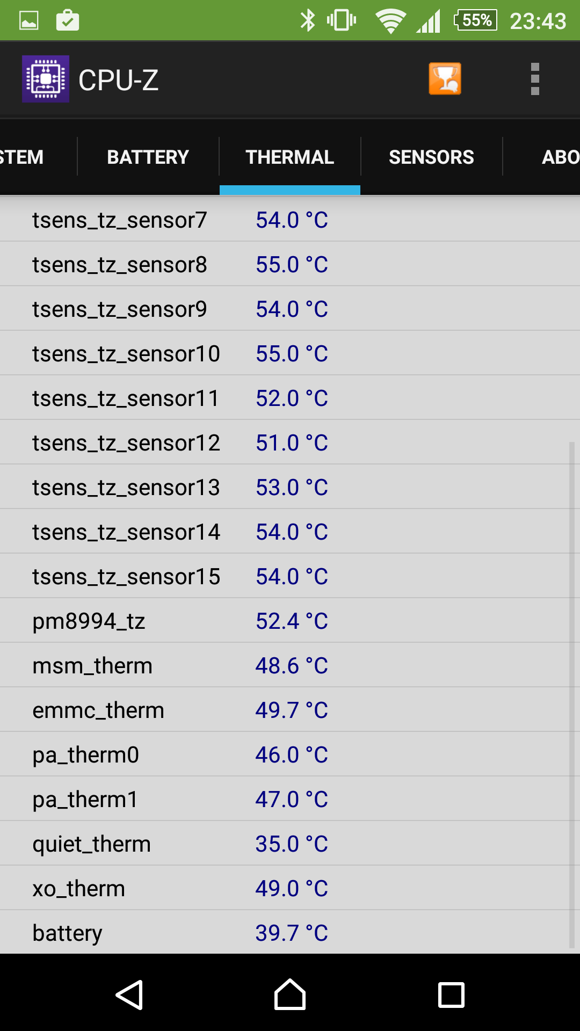580x1031 pixels.
Task: Tap the battery temperature row
Action: tap(290, 933)
